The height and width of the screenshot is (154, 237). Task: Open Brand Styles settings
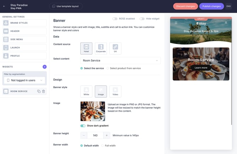(24, 23)
